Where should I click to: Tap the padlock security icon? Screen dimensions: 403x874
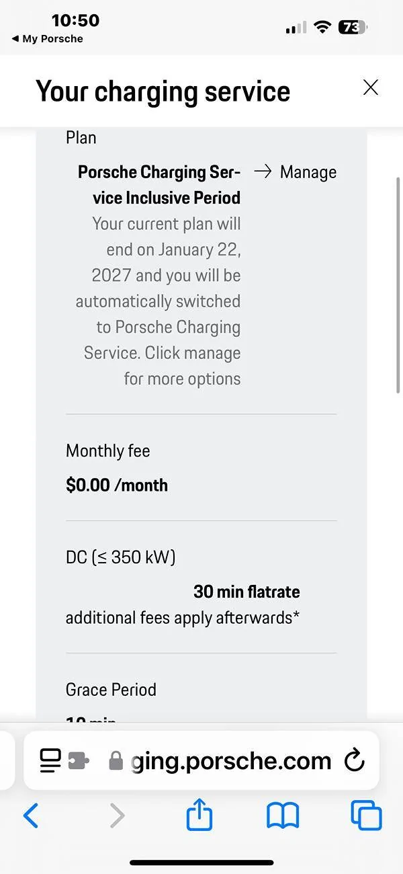[116, 761]
